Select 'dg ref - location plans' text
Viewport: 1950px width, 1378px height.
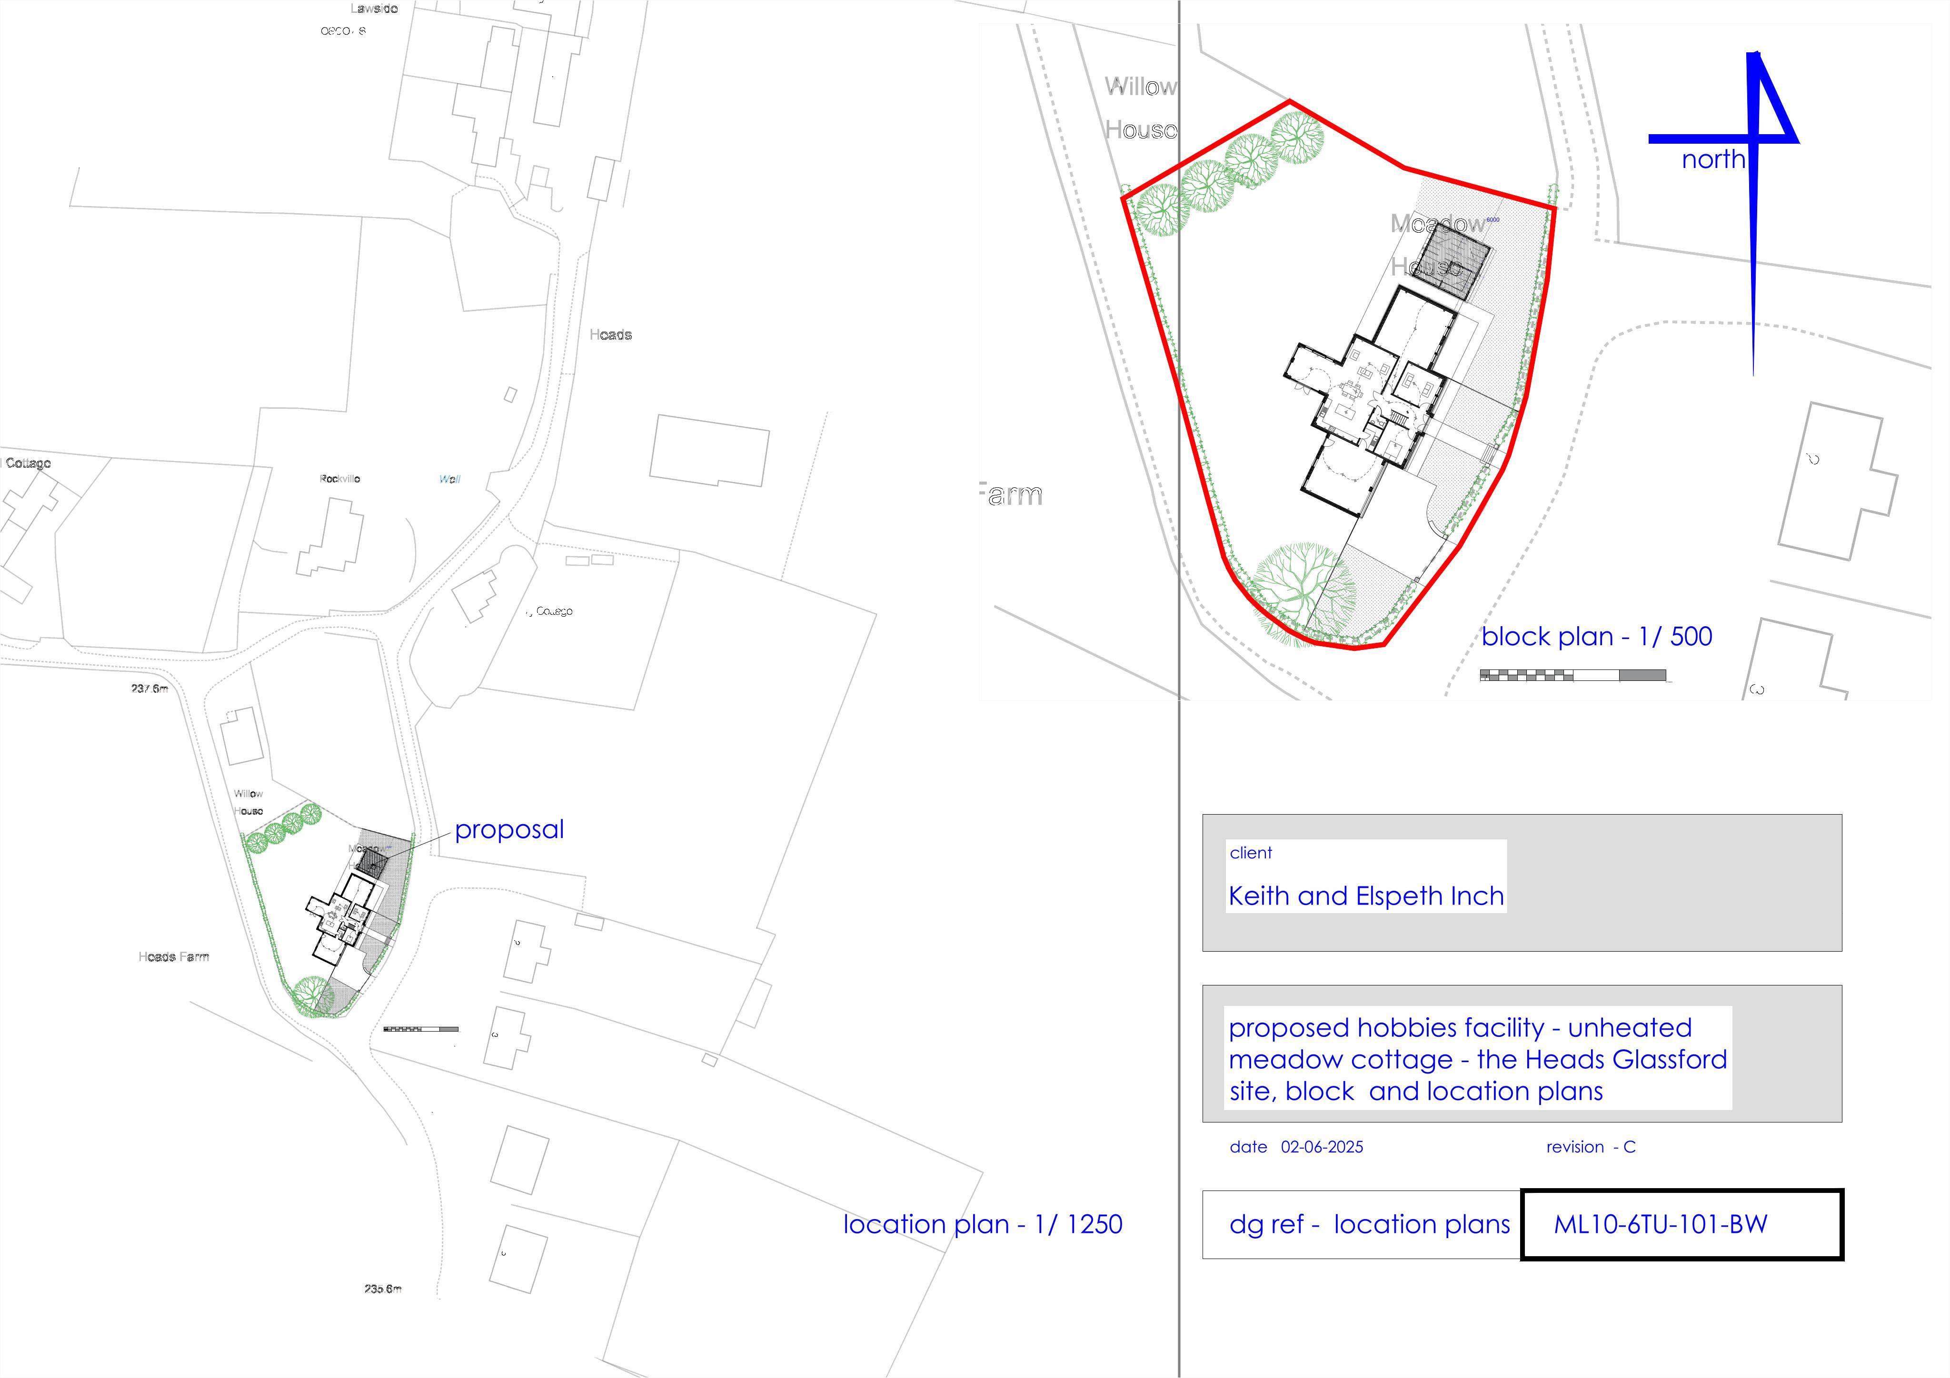pyautogui.click(x=1370, y=1224)
